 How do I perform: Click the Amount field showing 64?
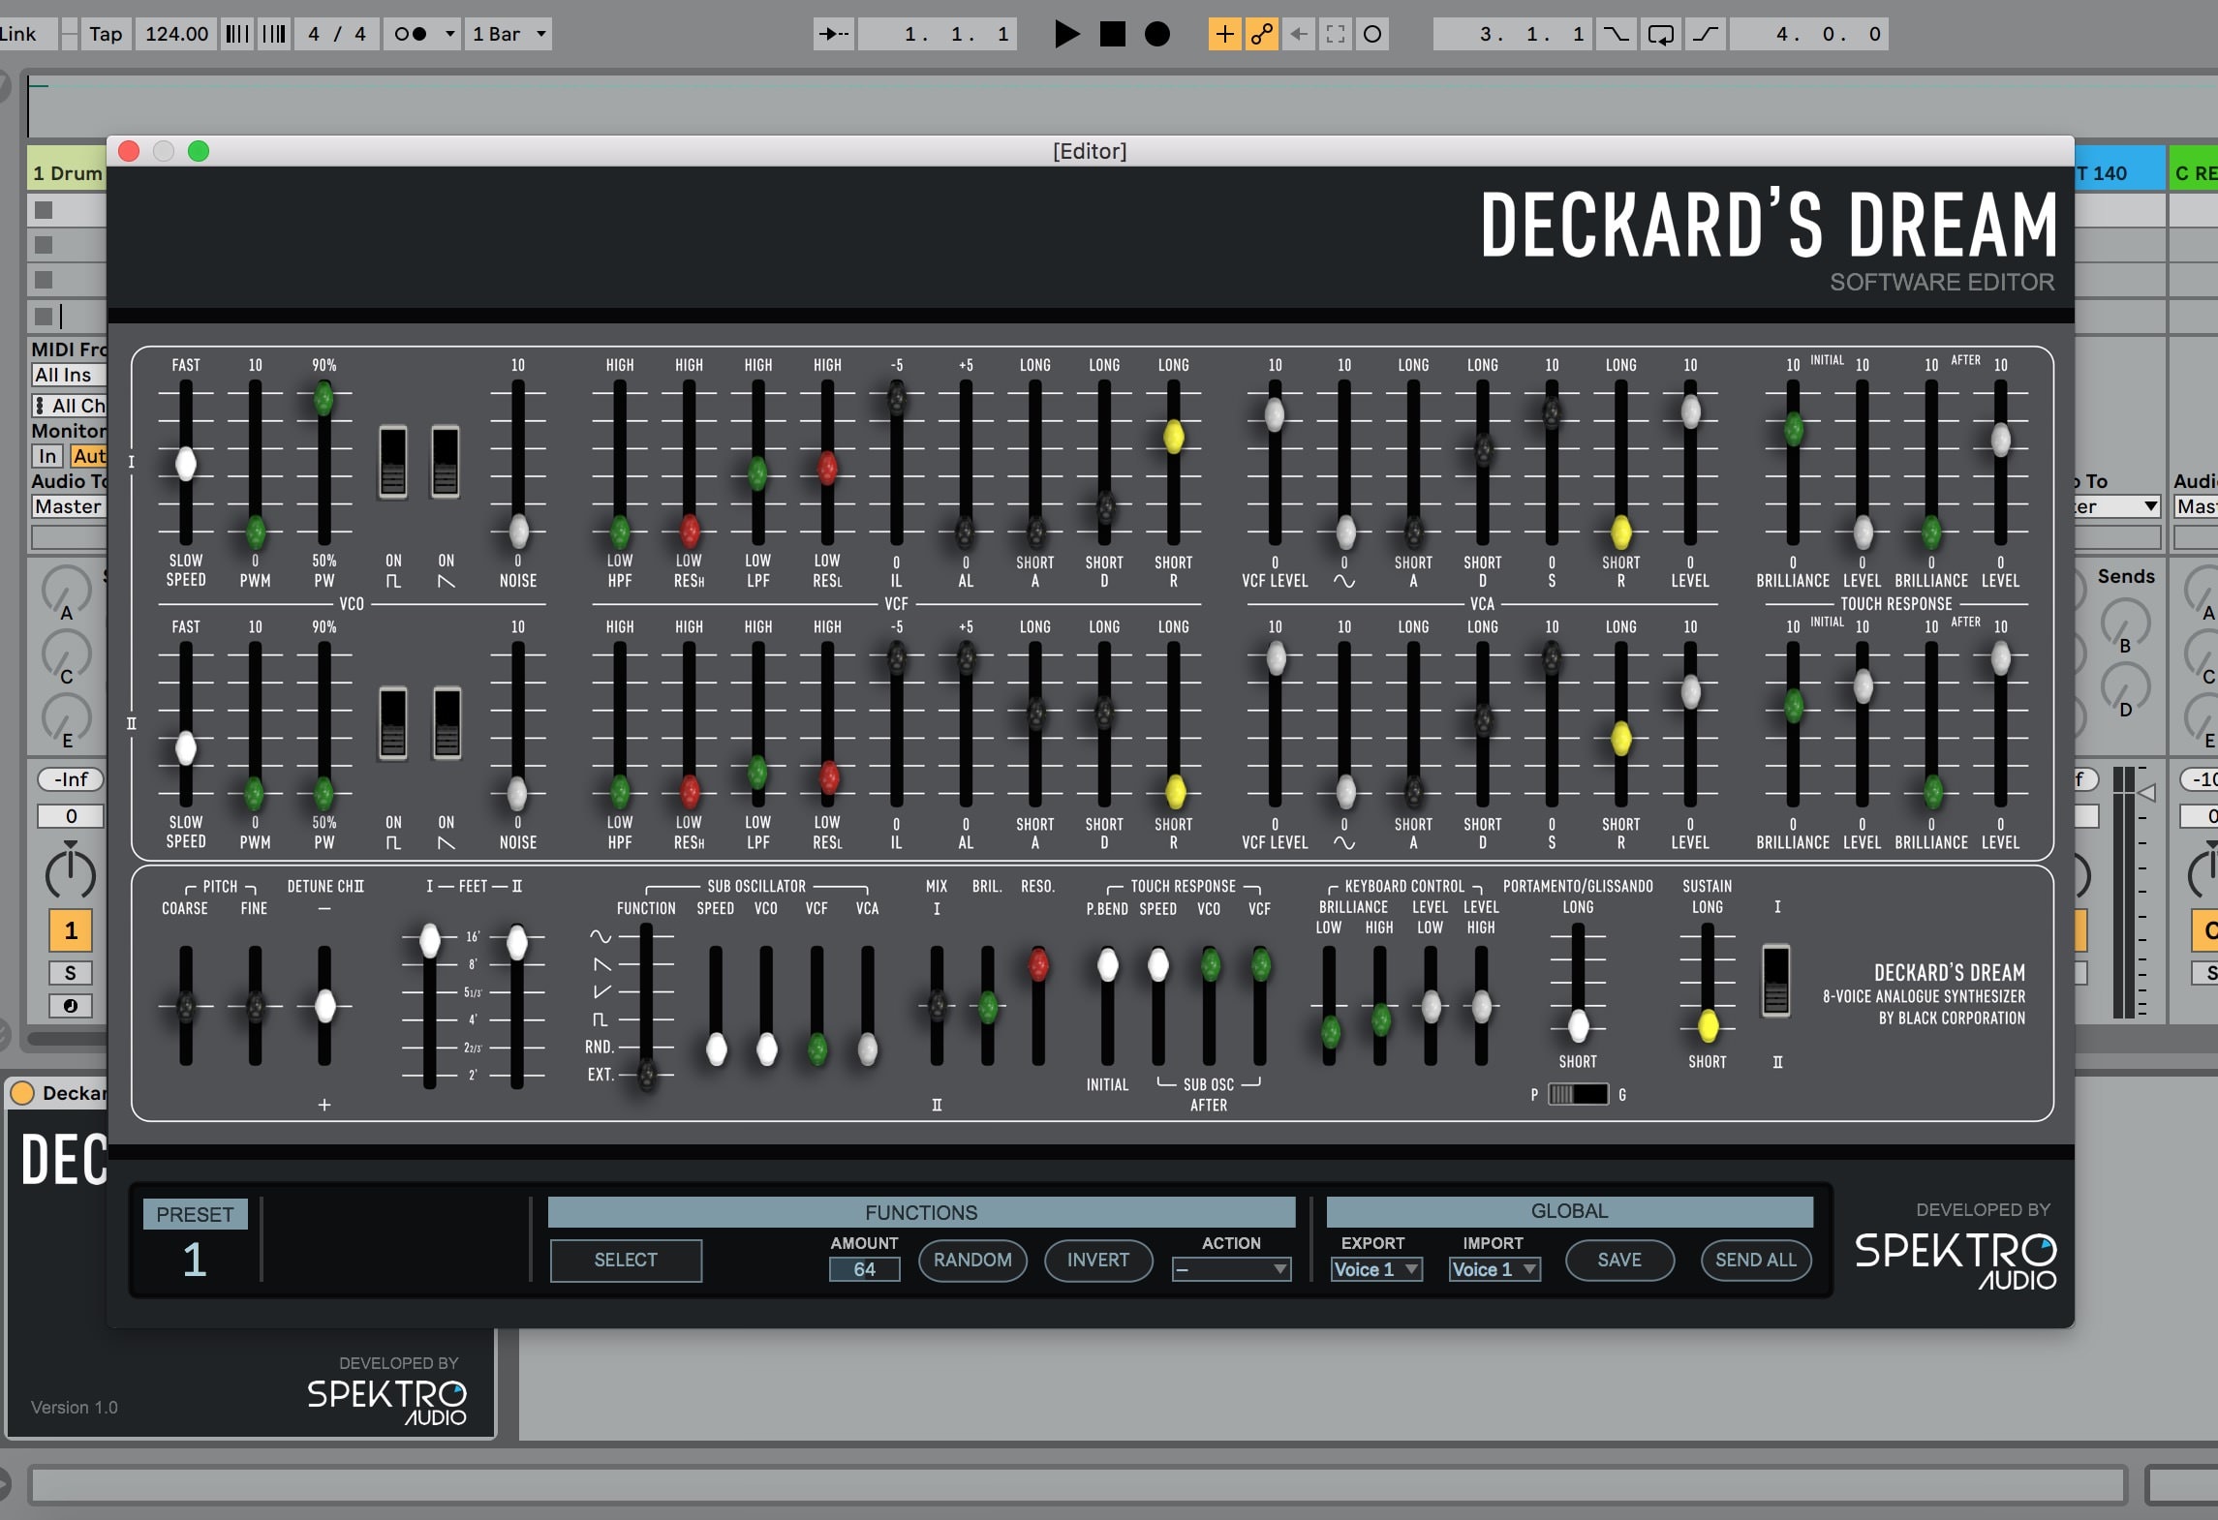[x=864, y=1269]
